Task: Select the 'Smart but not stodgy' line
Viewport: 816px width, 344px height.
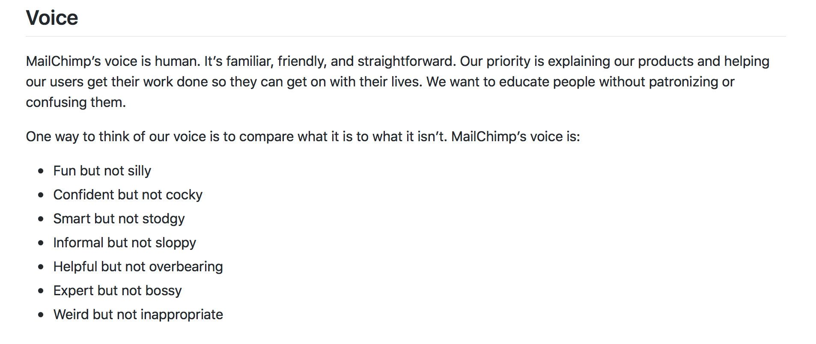Action: pyautogui.click(x=119, y=219)
